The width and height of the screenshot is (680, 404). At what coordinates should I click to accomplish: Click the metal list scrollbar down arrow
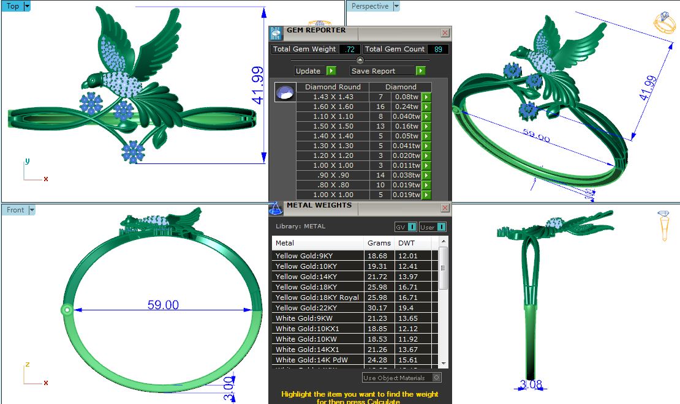(x=444, y=364)
